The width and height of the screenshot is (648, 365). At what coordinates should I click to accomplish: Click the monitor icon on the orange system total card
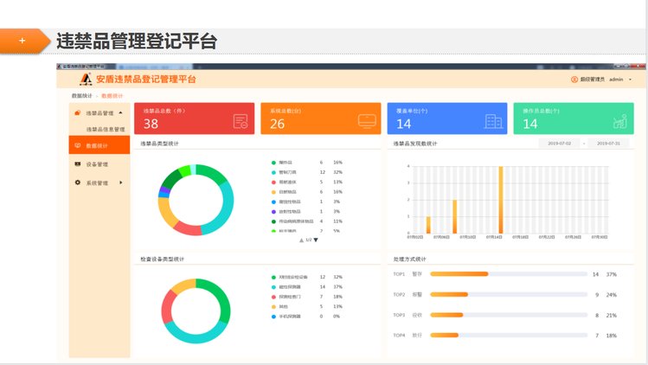pyautogui.click(x=366, y=120)
